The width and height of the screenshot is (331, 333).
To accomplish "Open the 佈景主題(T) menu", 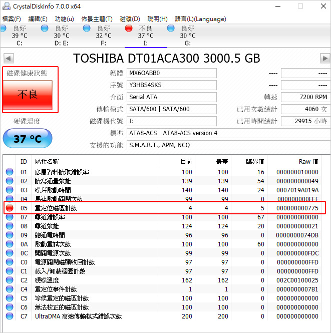I will click(x=97, y=19).
